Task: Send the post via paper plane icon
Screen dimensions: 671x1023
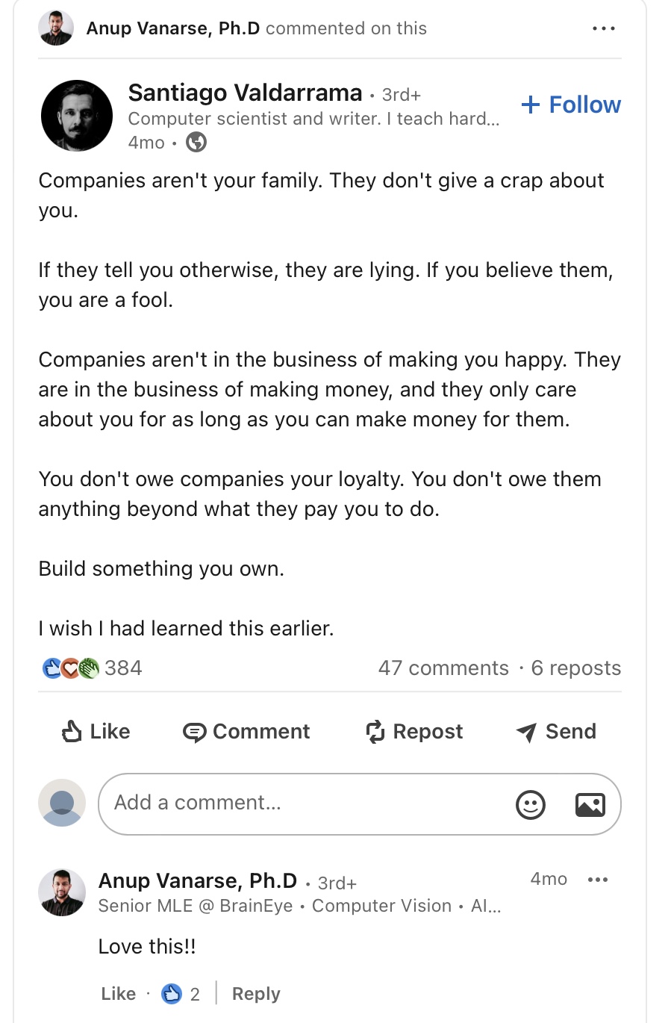Action: tap(526, 733)
